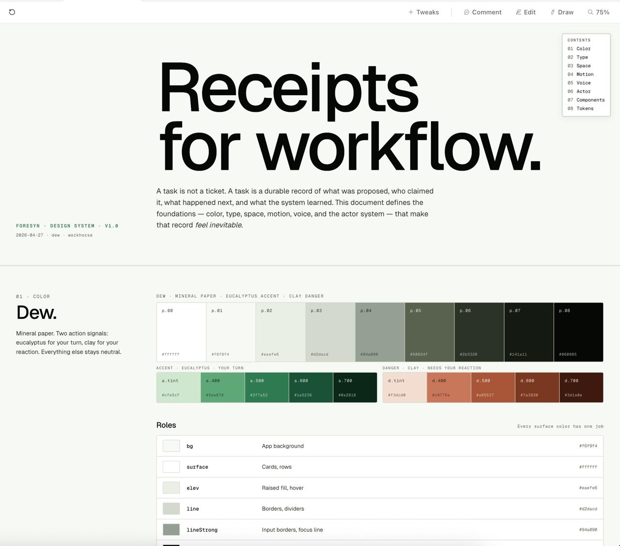The image size is (620, 546).
Task: Click 'ACCENT · EUCALYPTUS · YOUR TURN' label
Action: coord(200,368)
